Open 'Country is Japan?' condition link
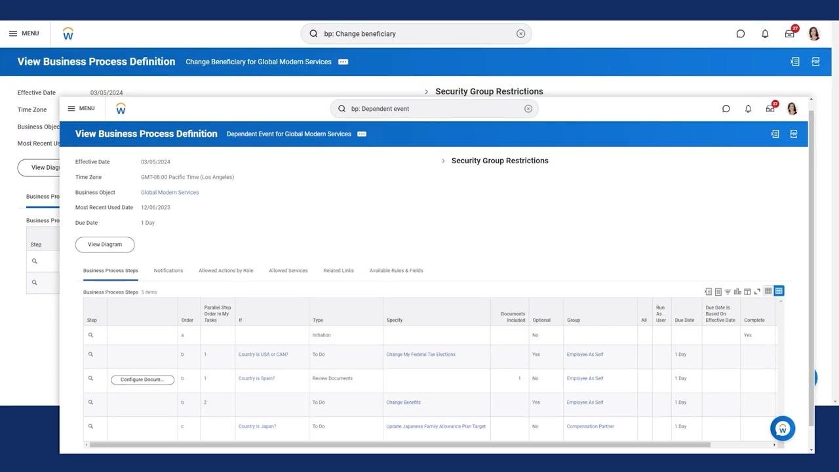Image resolution: width=839 pixels, height=472 pixels. [x=258, y=427]
